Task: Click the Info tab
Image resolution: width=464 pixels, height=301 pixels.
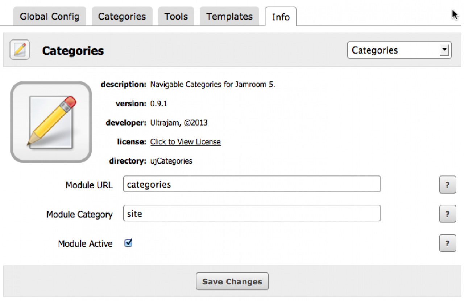Action: click(x=281, y=17)
